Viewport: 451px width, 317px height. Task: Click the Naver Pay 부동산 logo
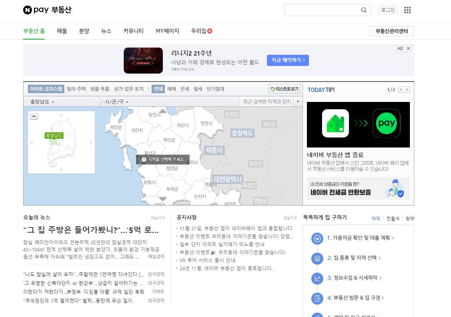tap(47, 10)
